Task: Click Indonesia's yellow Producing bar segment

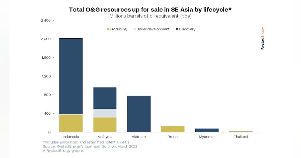Action: (71, 123)
